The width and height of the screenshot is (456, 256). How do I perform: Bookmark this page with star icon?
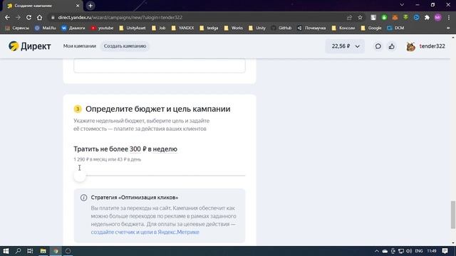(x=360, y=17)
